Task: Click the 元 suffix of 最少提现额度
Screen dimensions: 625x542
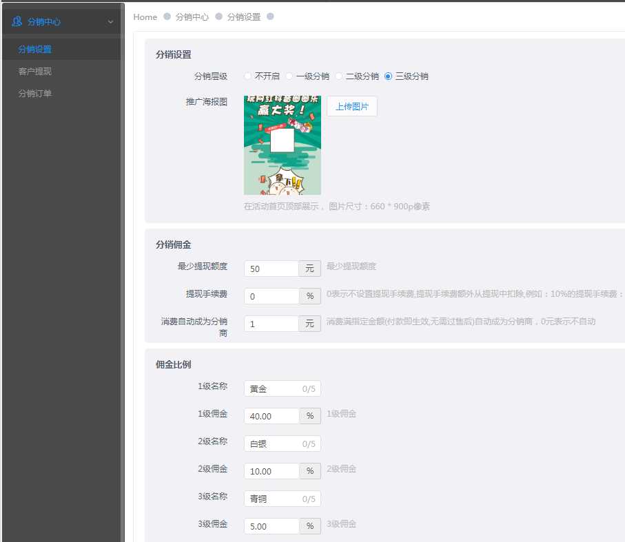Action: click(309, 269)
